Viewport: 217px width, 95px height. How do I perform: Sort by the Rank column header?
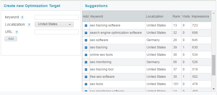[176, 16]
